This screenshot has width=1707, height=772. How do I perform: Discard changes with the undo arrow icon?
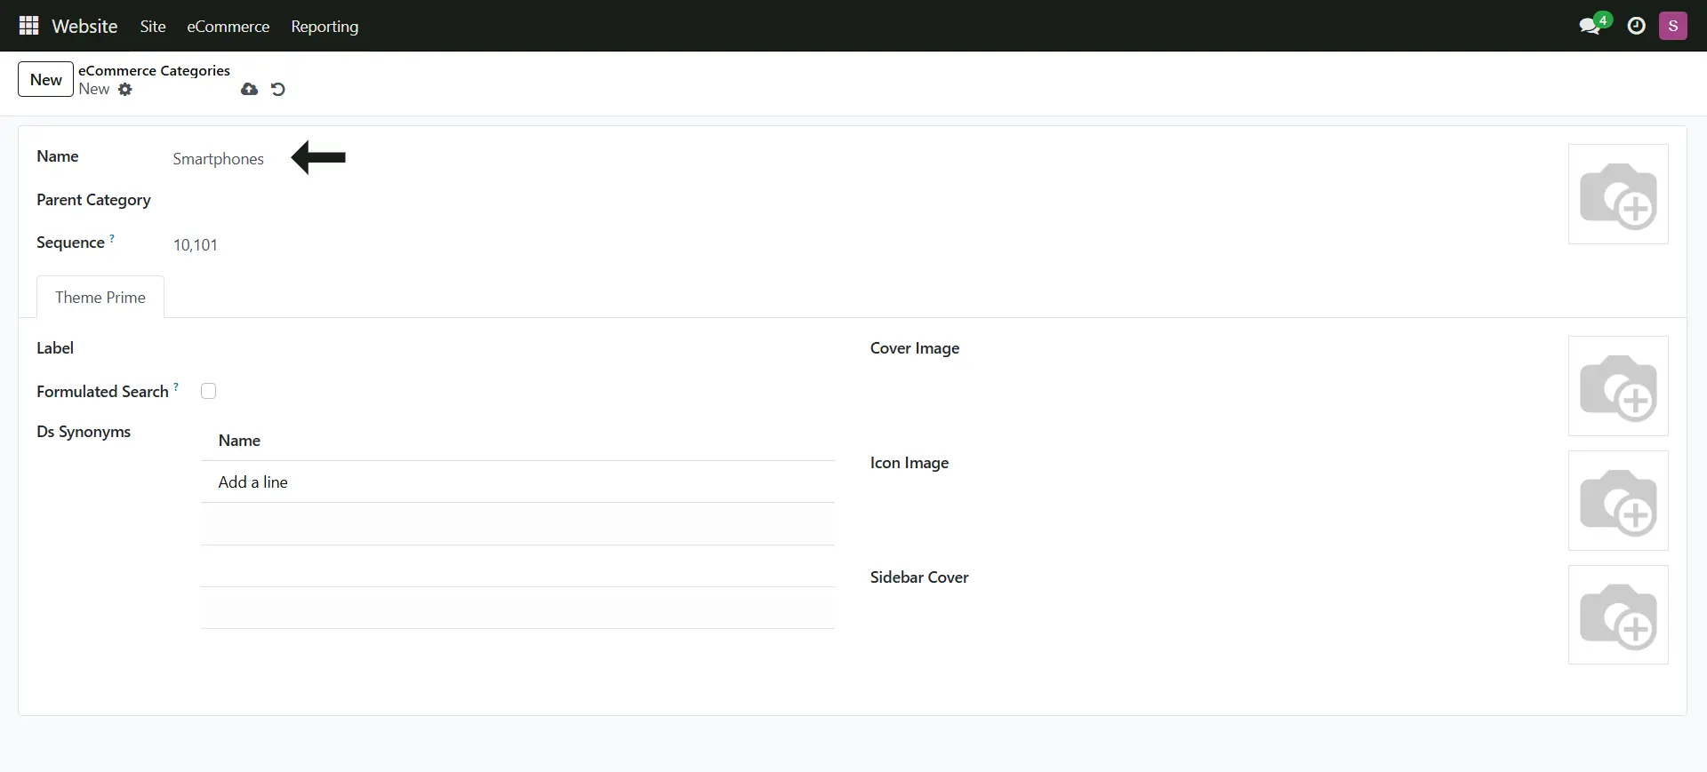coord(278,89)
